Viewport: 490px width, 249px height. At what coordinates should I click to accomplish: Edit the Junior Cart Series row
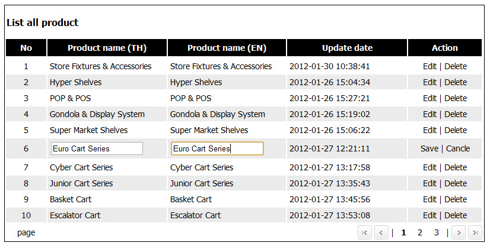tap(429, 183)
